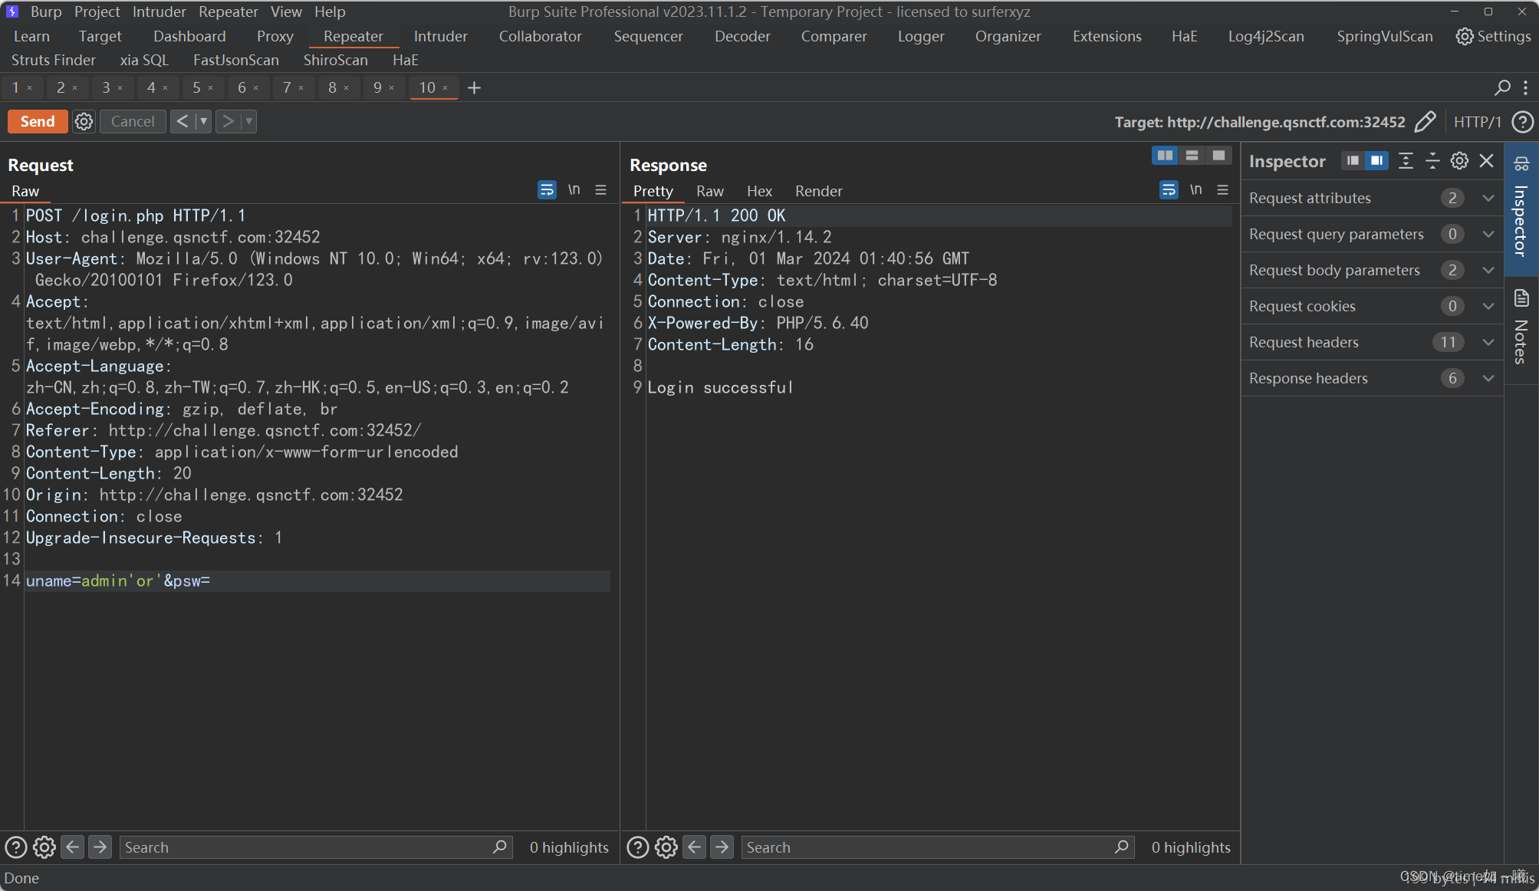Select top-bottom layout view

(x=1192, y=156)
